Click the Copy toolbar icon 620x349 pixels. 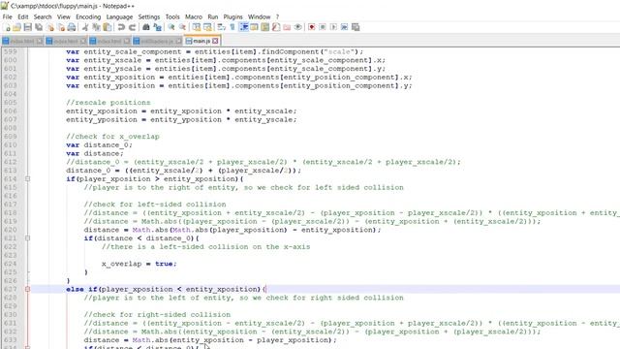(x=96, y=27)
